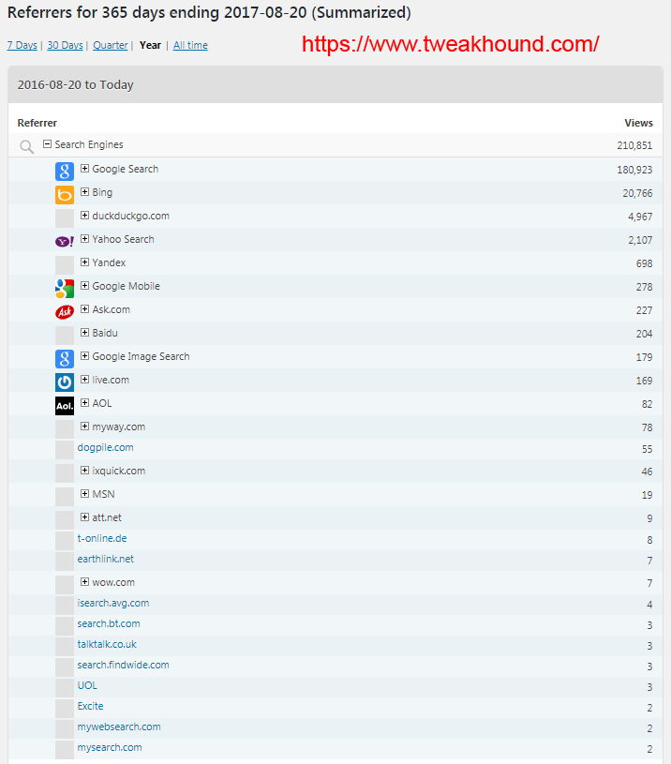Viewport: 671px width, 764px height.
Task: Click the Search Engines total 210,851
Action: click(x=634, y=145)
